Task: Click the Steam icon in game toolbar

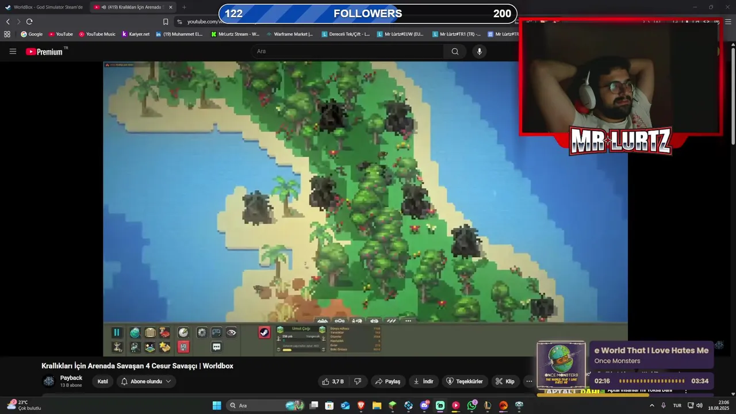Action: (264, 332)
